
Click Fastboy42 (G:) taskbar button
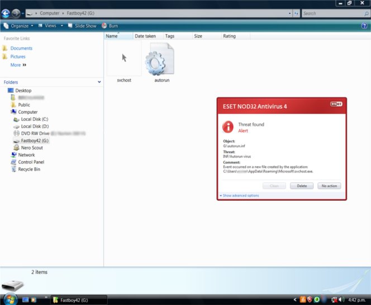tap(79, 300)
